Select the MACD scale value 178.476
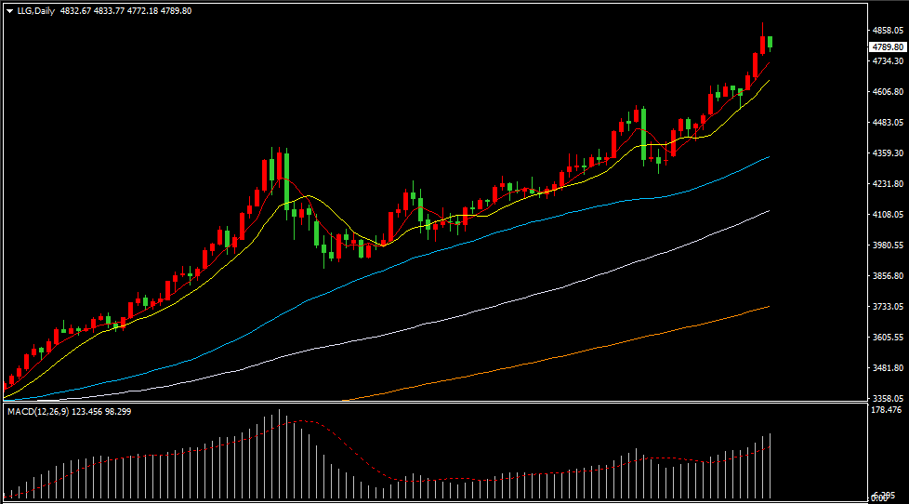The width and height of the screenshot is (909, 504). click(887, 410)
